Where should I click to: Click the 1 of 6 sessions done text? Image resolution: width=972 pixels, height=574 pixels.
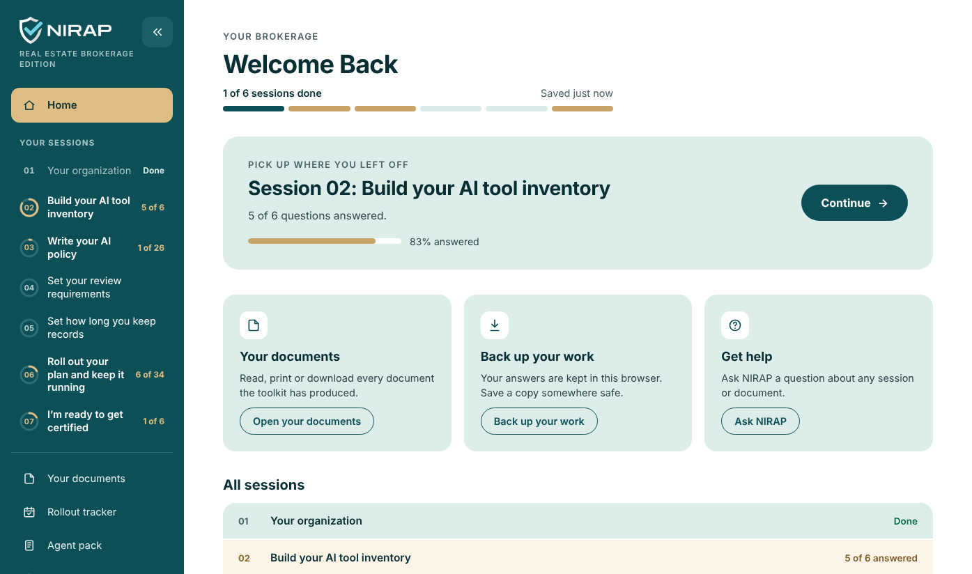[x=272, y=93]
